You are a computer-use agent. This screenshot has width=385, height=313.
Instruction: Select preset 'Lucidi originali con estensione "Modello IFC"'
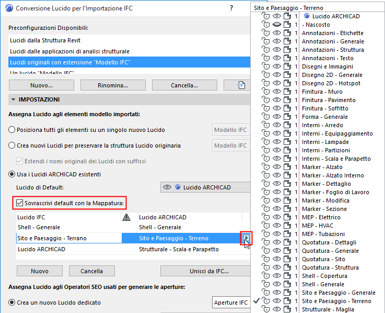(130, 62)
